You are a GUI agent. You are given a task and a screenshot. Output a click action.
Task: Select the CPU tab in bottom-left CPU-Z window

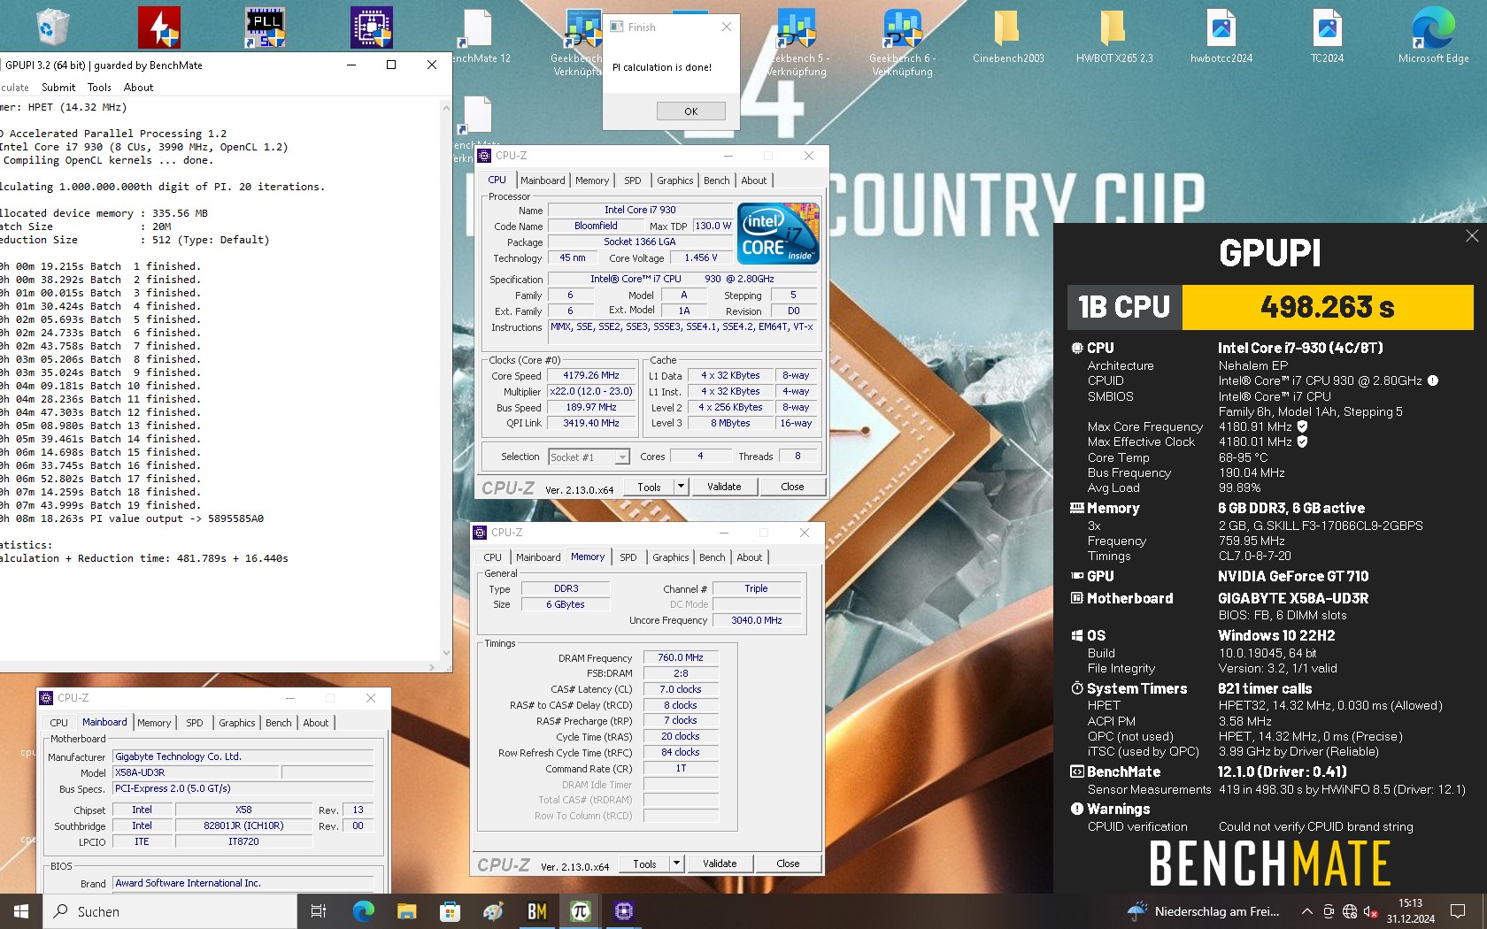(59, 723)
